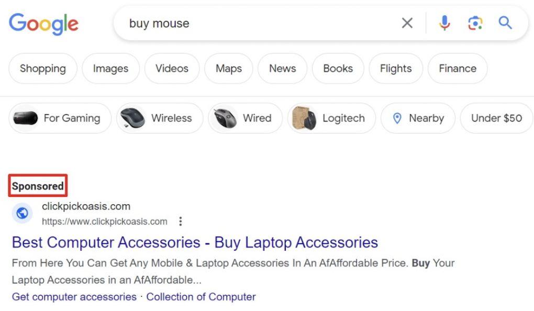Screen dimensions: 534x311
Task: Click the magnifying glass search button
Action: 505,23
